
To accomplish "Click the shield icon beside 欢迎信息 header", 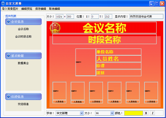I will tap(8, 96).
